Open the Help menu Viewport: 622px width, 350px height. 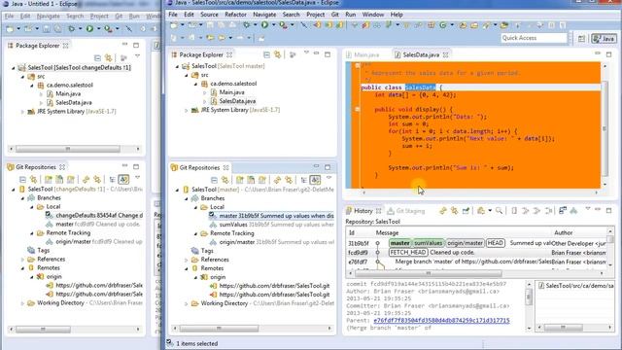(397, 15)
